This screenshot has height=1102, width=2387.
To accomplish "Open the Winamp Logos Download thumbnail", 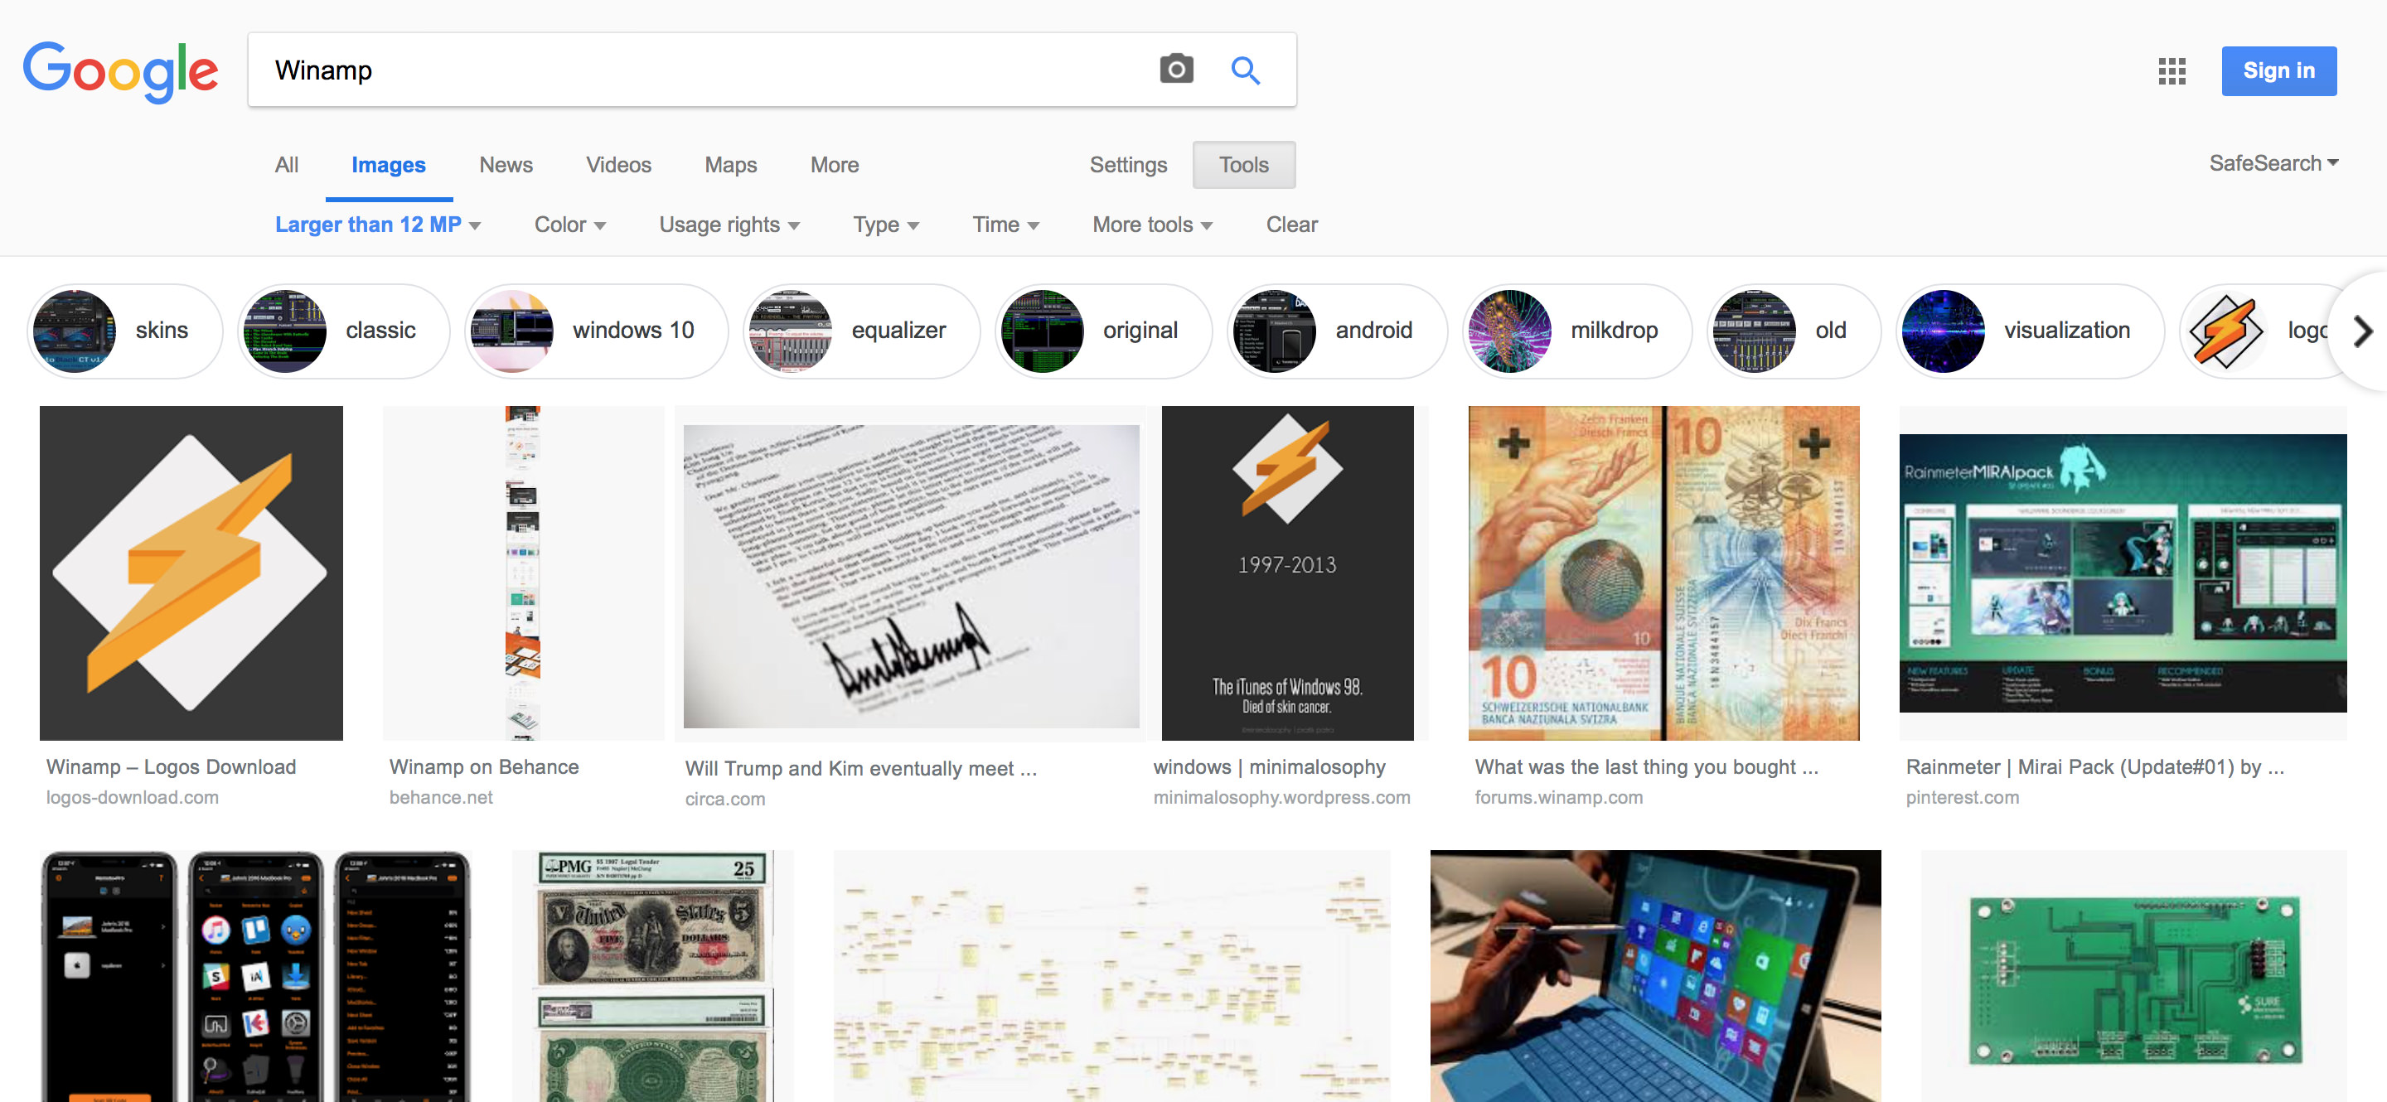I will pyautogui.click(x=191, y=573).
